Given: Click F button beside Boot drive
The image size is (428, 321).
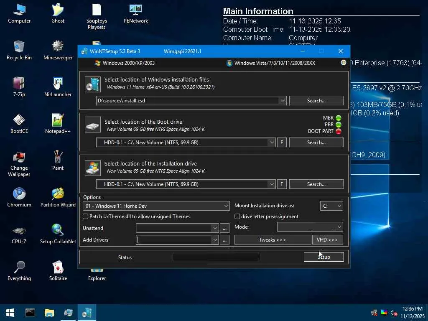Looking at the screenshot, I should 282,143.
